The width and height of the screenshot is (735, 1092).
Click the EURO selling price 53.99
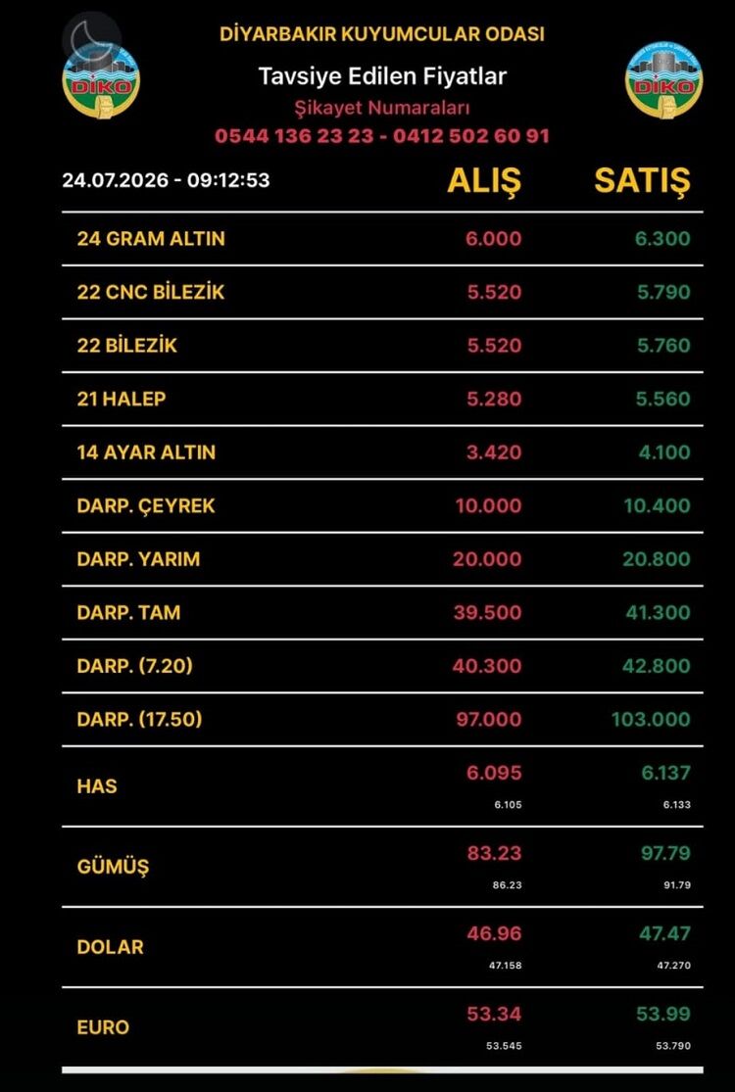coord(663,1014)
